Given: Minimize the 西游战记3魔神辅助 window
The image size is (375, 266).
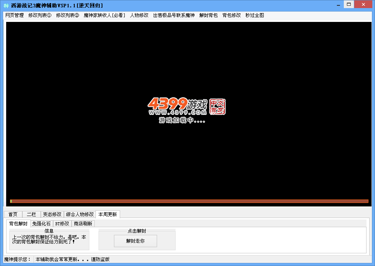Looking at the screenshot, I should [338, 5].
